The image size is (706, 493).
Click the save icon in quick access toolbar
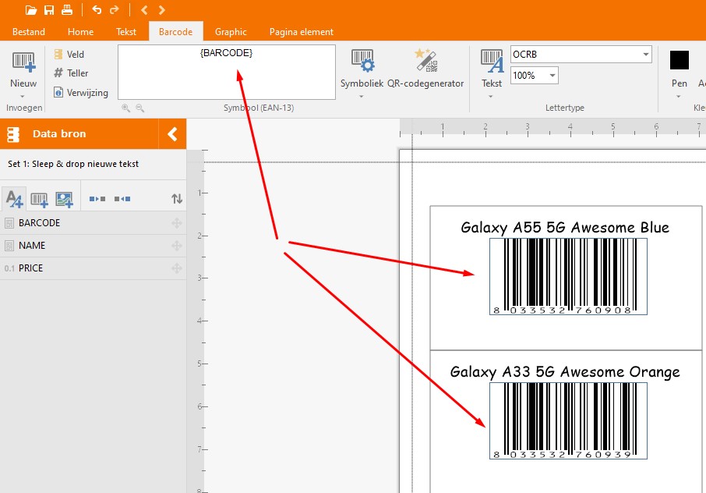(49, 10)
